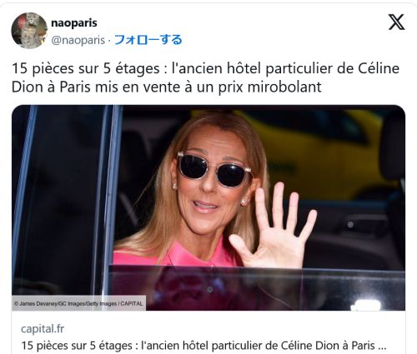Image resolution: width=417 pixels, height=354 pixels.
Task: Click the link card footer area below the photo
Action: point(208,332)
